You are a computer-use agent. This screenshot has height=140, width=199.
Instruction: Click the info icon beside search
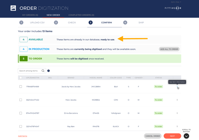[x=48, y=71]
